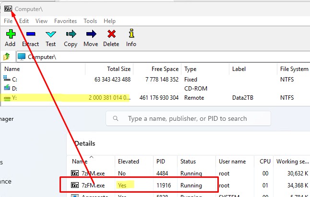This screenshot has width=310, height=197.
Task: Click PID 11916 cell
Action: click(164, 185)
